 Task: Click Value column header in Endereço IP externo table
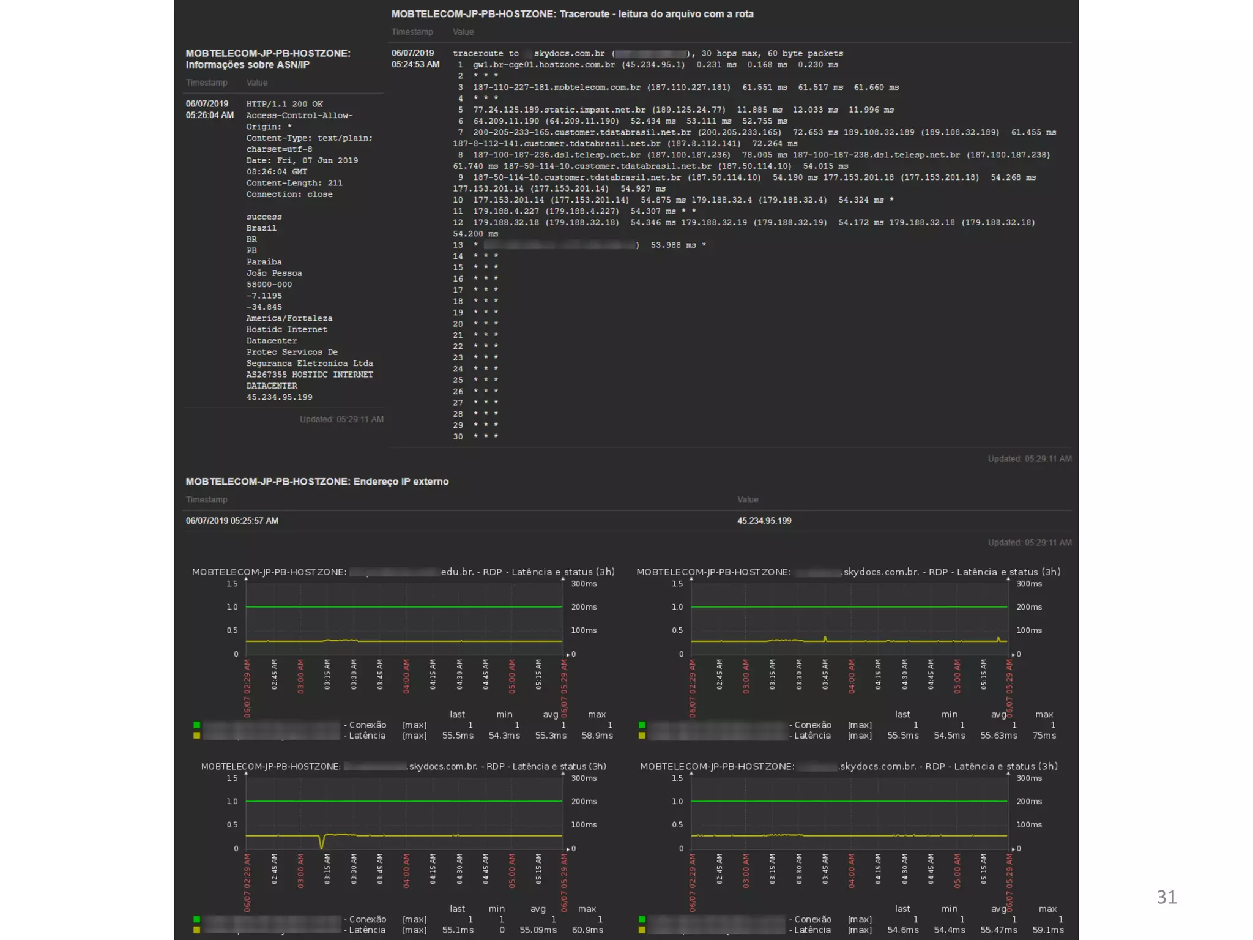point(748,499)
